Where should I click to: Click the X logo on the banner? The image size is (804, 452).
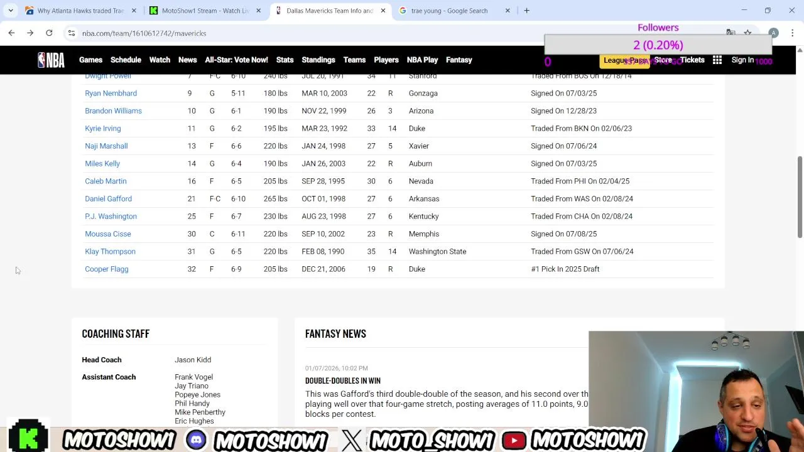coord(352,440)
